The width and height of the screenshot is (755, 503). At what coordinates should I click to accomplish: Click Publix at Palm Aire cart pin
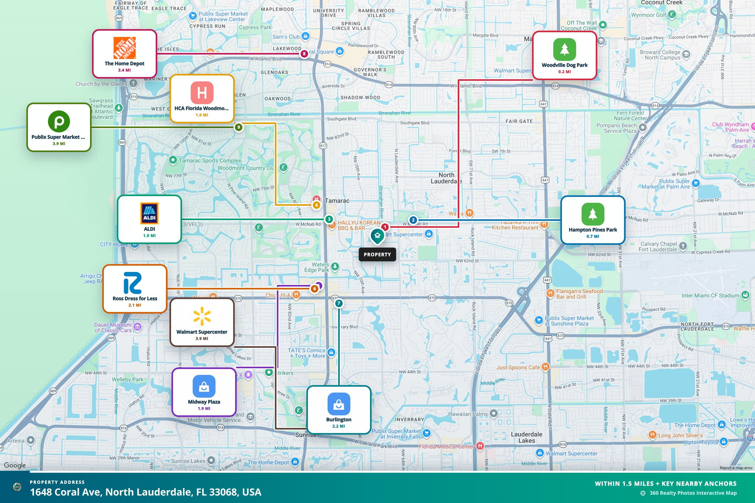coord(696,183)
